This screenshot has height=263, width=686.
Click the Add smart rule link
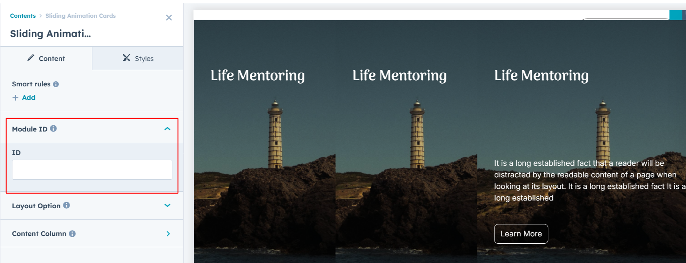[x=29, y=98]
